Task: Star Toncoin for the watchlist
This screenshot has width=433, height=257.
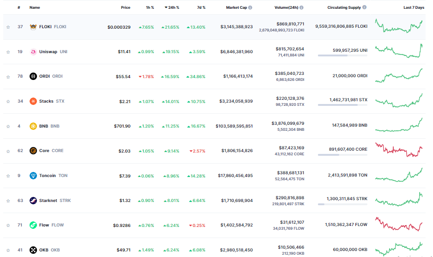Action: point(8,176)
